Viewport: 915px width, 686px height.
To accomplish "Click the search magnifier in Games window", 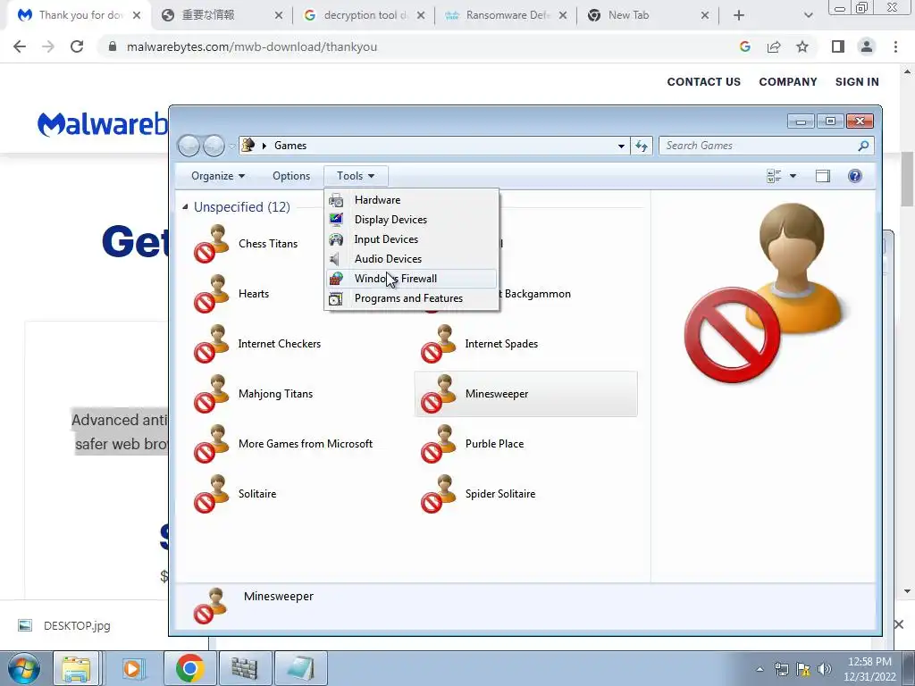I will coord(864,146).
